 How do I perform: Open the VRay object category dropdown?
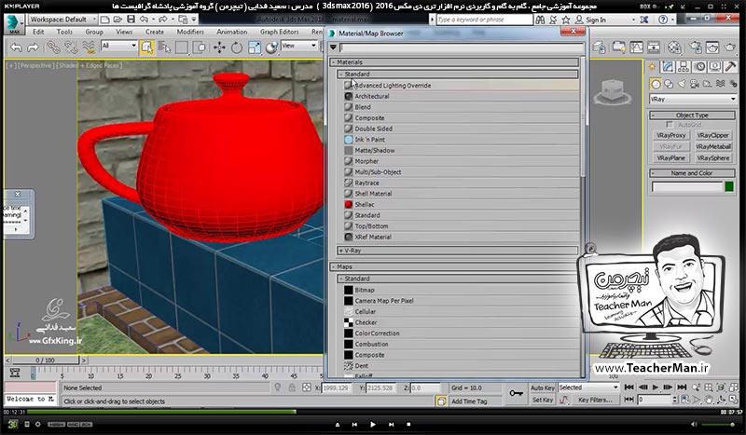click(693, 99)
